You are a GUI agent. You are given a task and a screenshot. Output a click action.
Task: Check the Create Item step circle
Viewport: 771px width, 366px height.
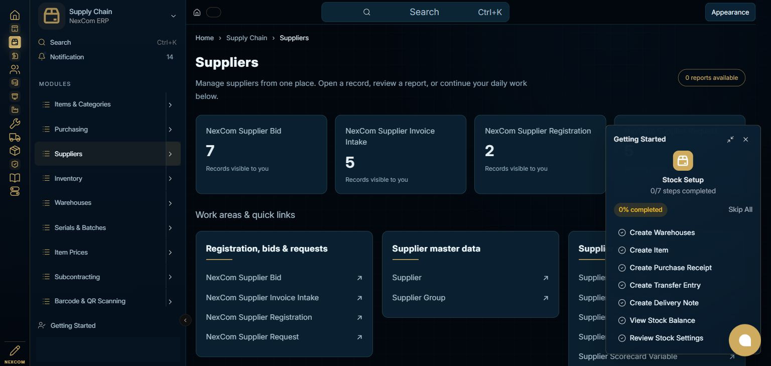pyautogui.click(x=622, y=250)
